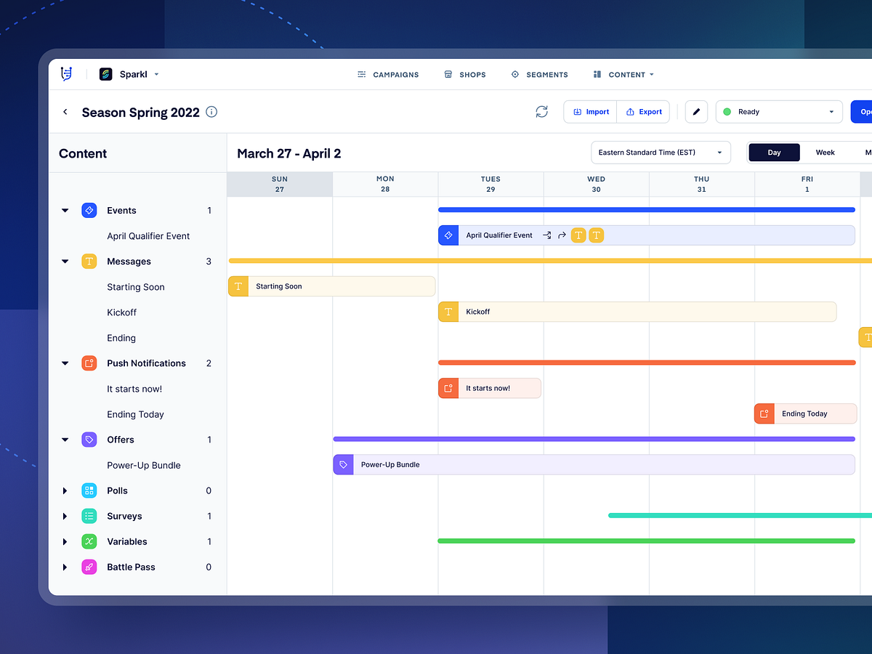Click the Events diamond icon in the sidebar
Screen dimensions: 872x654
tap(89, 210)
